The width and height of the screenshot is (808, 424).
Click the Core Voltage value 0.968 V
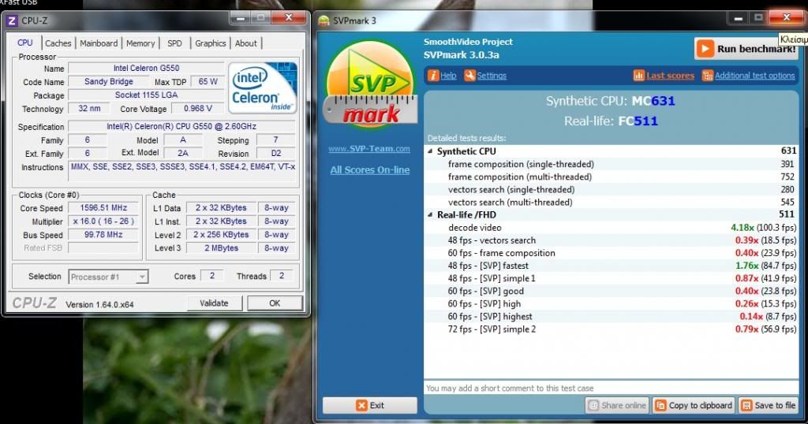198,109
